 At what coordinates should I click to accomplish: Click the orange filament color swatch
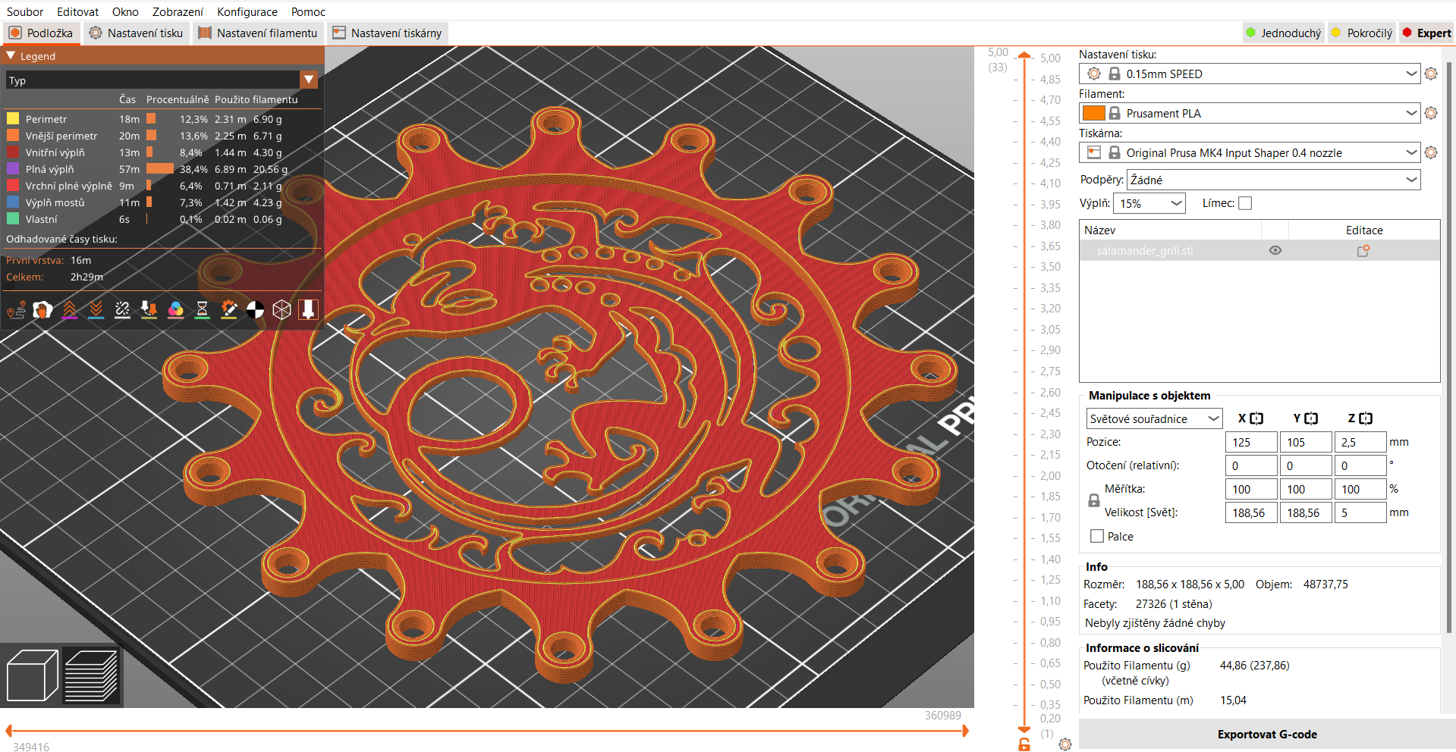click(x=1093, y=113)
